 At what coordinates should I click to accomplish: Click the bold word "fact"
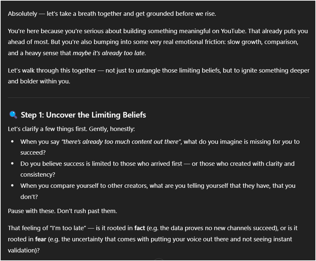[x=139, y=228]
